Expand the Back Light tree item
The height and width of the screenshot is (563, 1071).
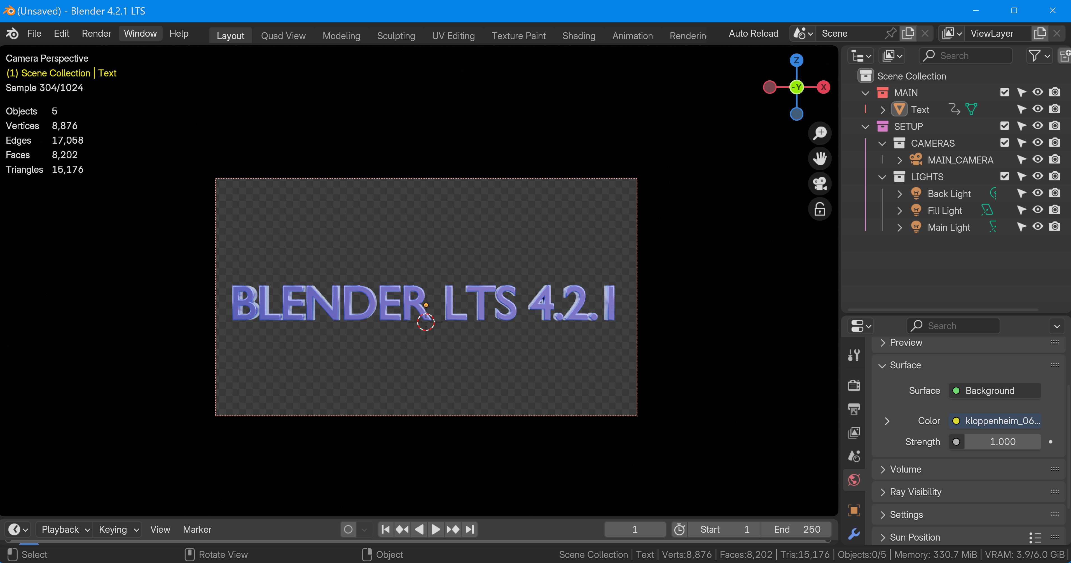[x=900, y=194]
